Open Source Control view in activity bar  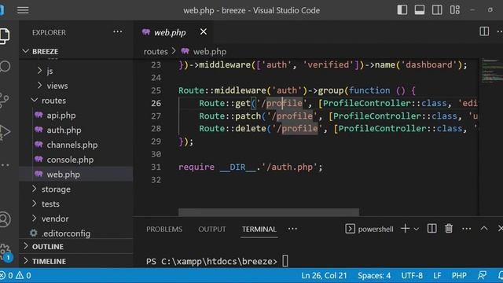click(5, 100)
